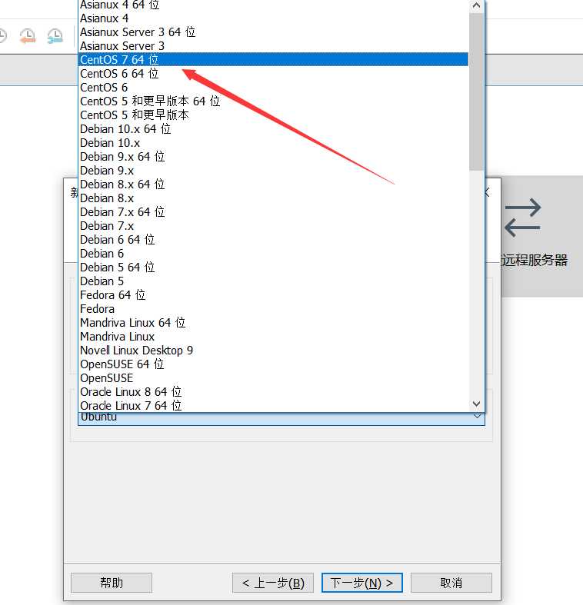Choose Debian 9.x 64 位
Viewport: 583px width, 605px height.
pos(274,157)
